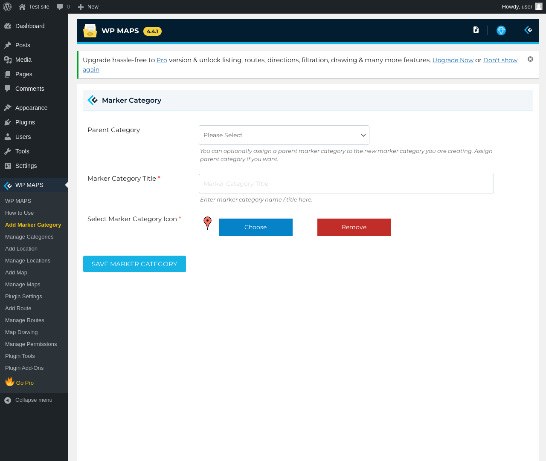Click the Go Pro flame icon

tap(10, 381)
